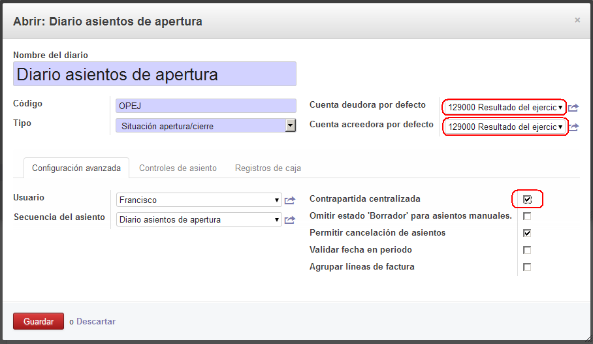Open external link for Cuenta deudora por defecto

tap(573, 108)
